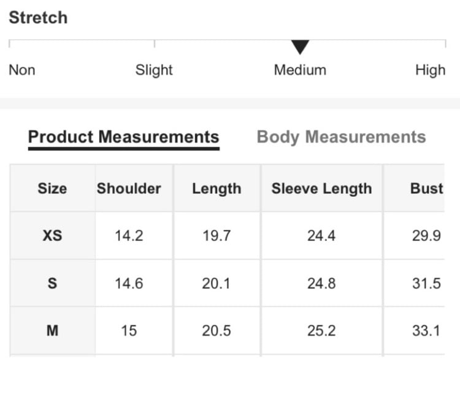Select the Non stretch label
Screen dimensions: 460x394
[22, 70]
